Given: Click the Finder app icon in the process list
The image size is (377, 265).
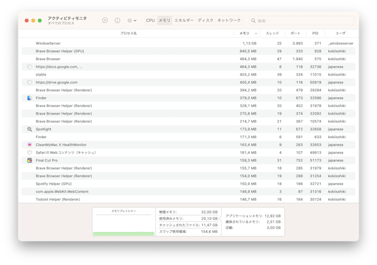Looking at the screenshot, I should pyautogui.click(x=29, y=98).
